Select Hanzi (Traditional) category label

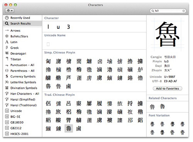point(24,105)
